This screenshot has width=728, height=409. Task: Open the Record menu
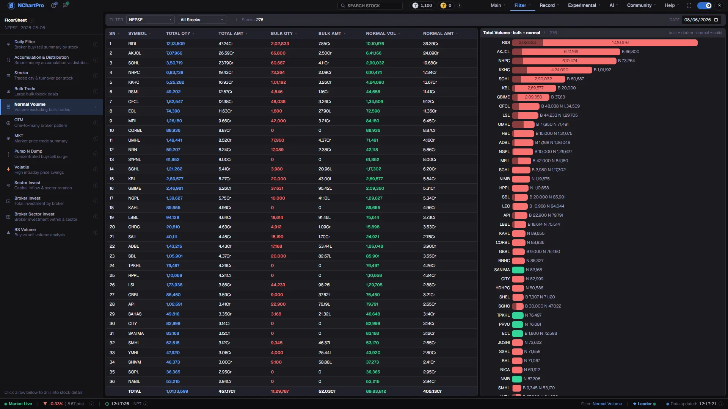pyautogui.click(x=549, y=5)
